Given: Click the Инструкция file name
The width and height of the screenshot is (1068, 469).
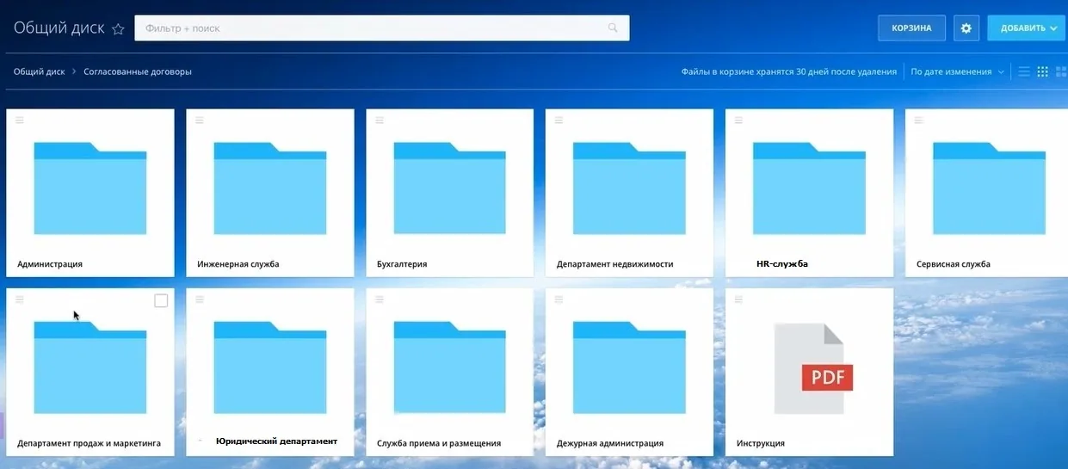Looking at the screenshot, I should click(x=761, y=443).
